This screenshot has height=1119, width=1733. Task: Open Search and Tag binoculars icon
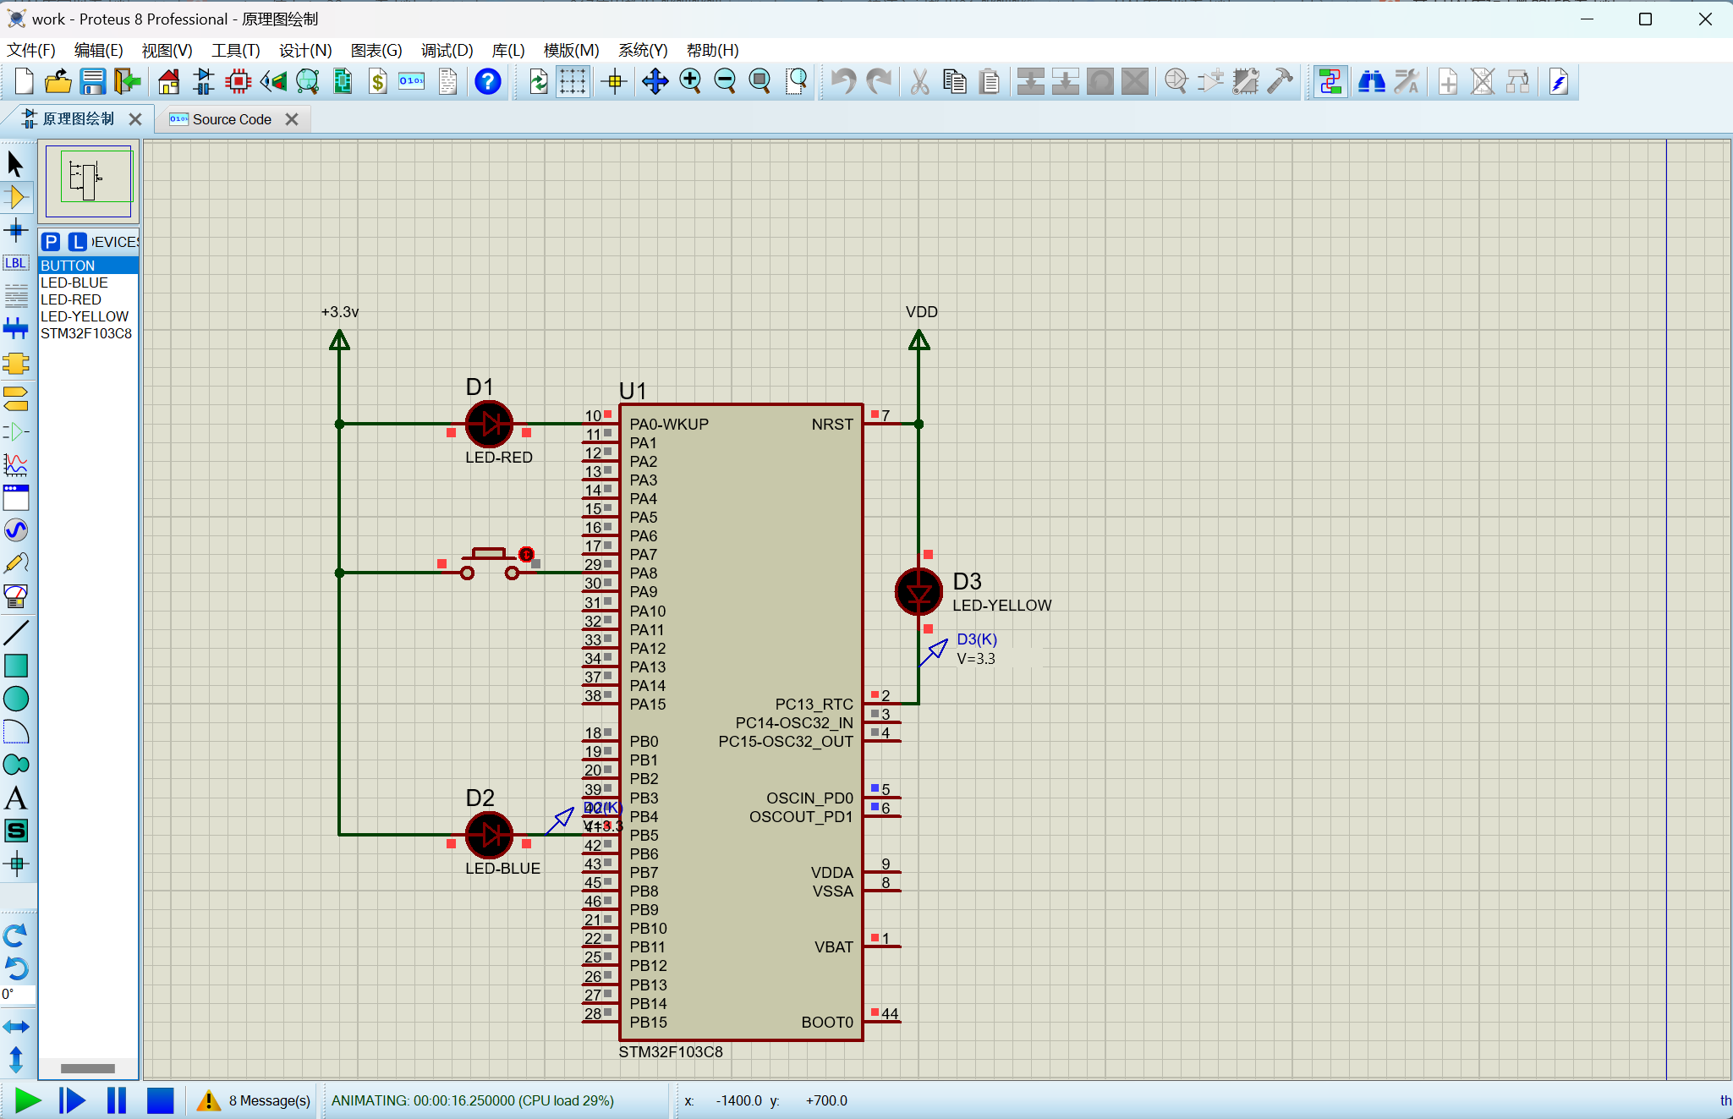pyautogui.click(x=1371, y=82)
